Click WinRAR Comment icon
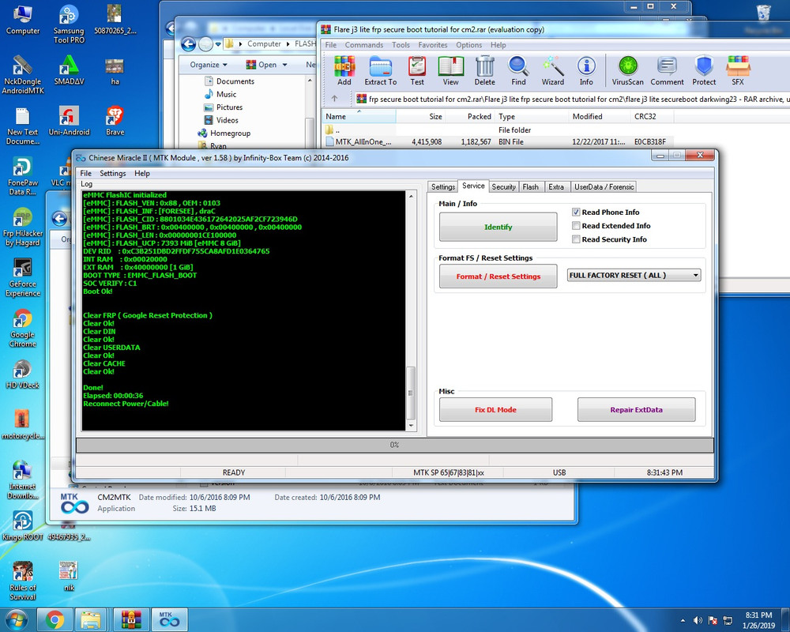Image resolution: width=790 pixels, height=632 pixels. (x=667, y=70)
